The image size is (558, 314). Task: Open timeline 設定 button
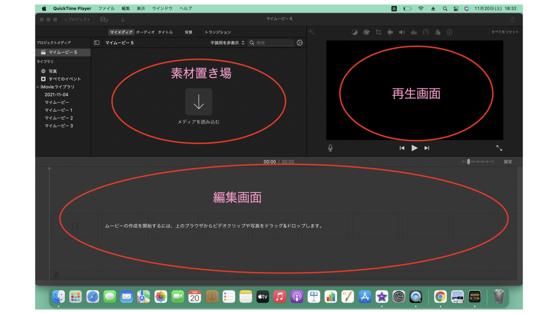[508, 162]
